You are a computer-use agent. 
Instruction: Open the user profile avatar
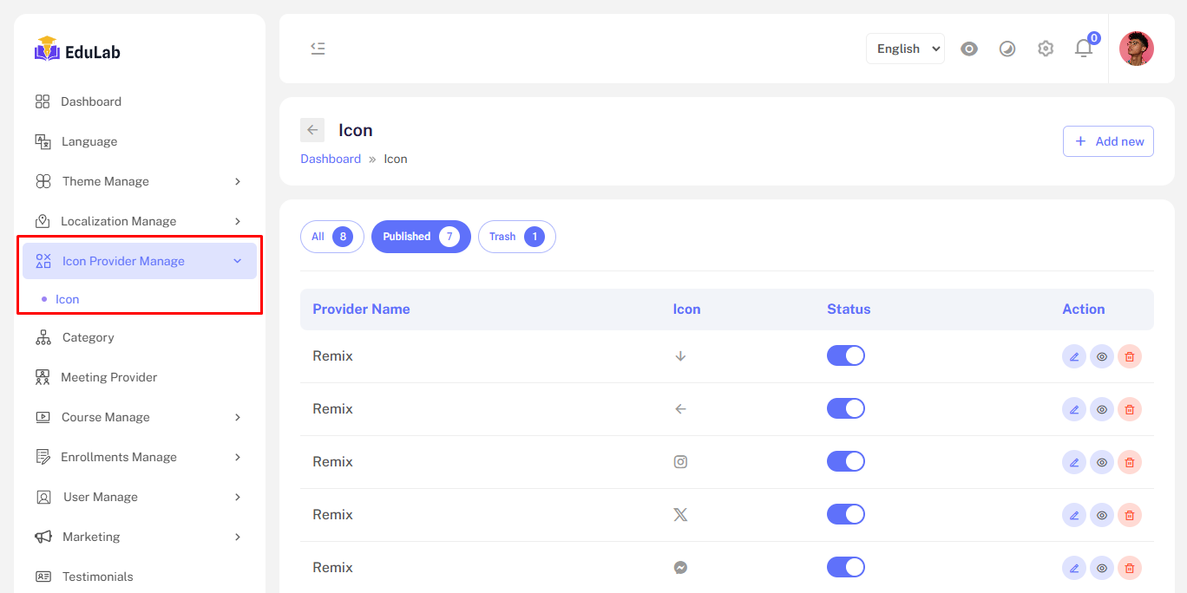tap(1136, 49)
